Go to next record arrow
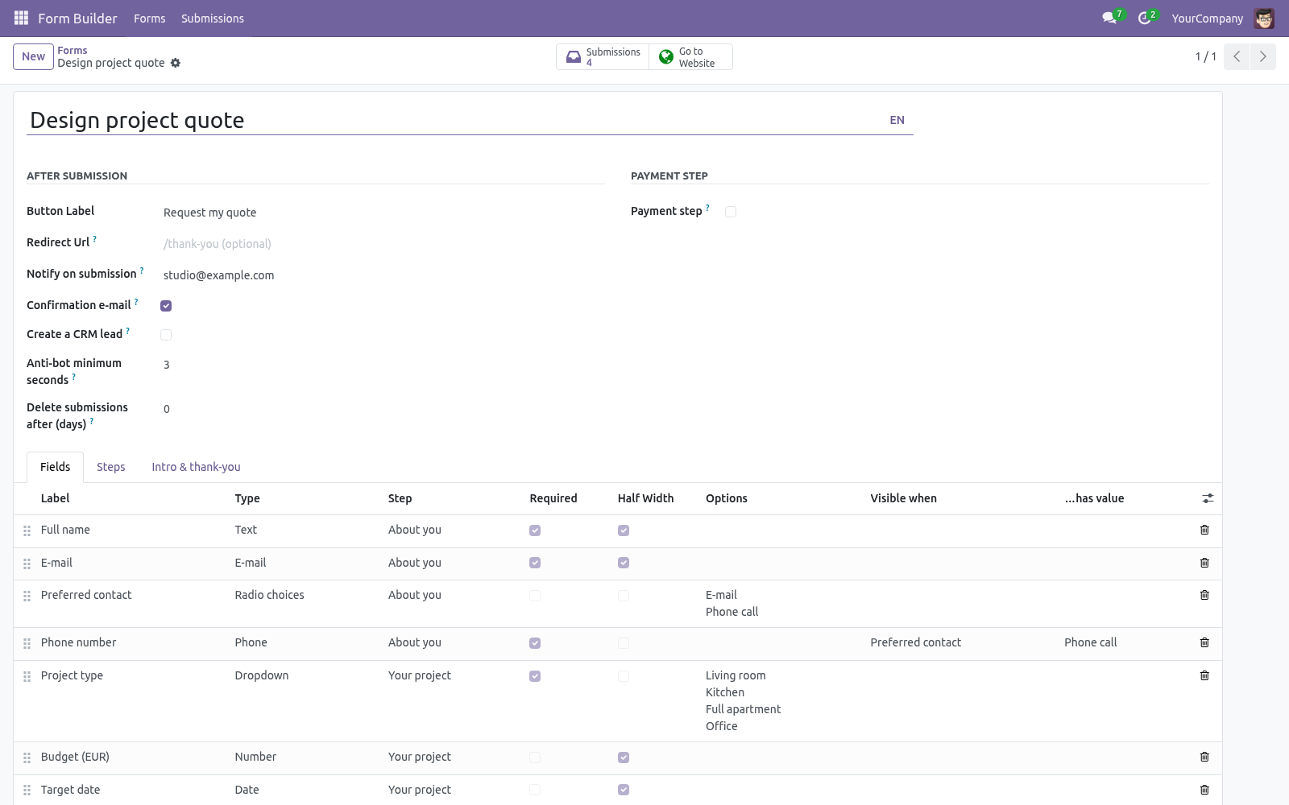 [1262, 56]
